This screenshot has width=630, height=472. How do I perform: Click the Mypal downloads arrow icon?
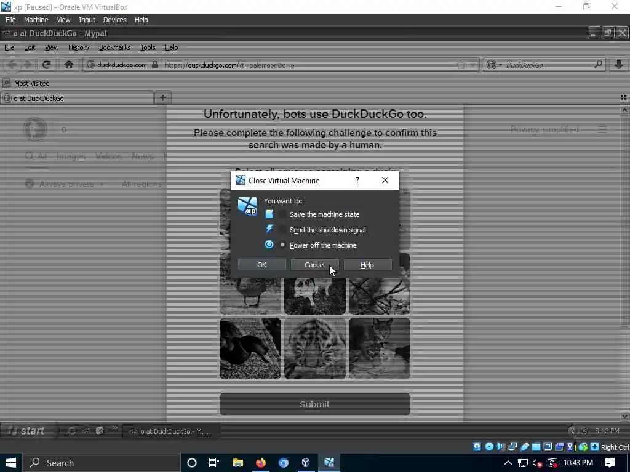coord(619,65)
